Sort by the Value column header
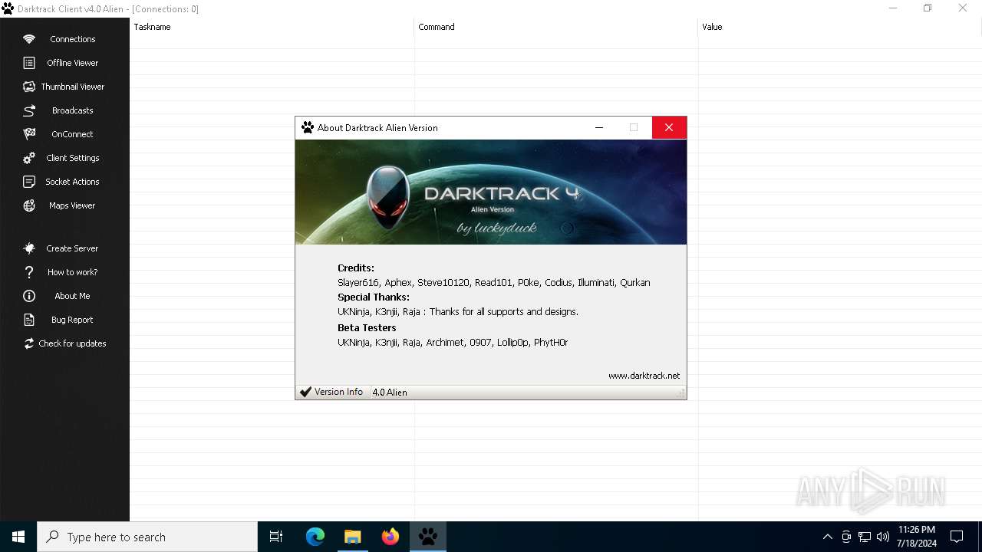Screen dimensions: 982x552 (840, 27)
